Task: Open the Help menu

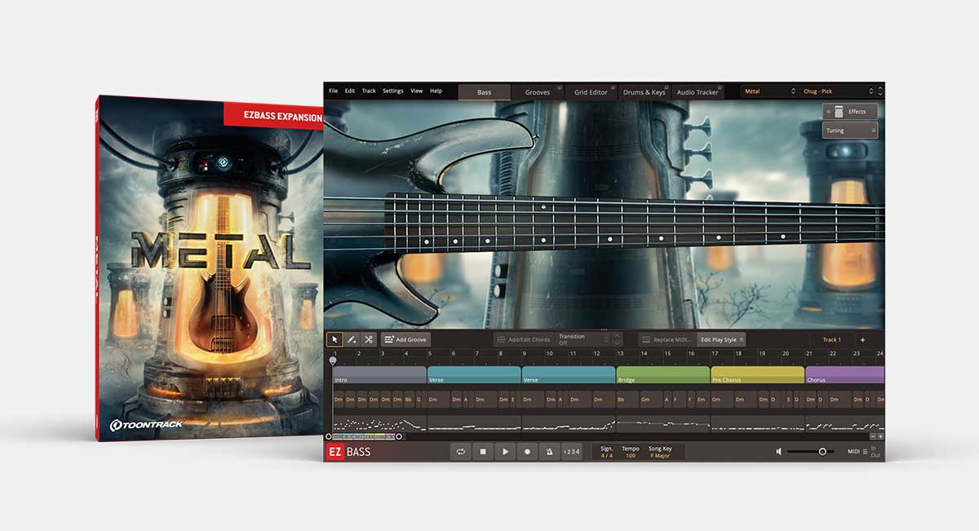Action: 436,91
